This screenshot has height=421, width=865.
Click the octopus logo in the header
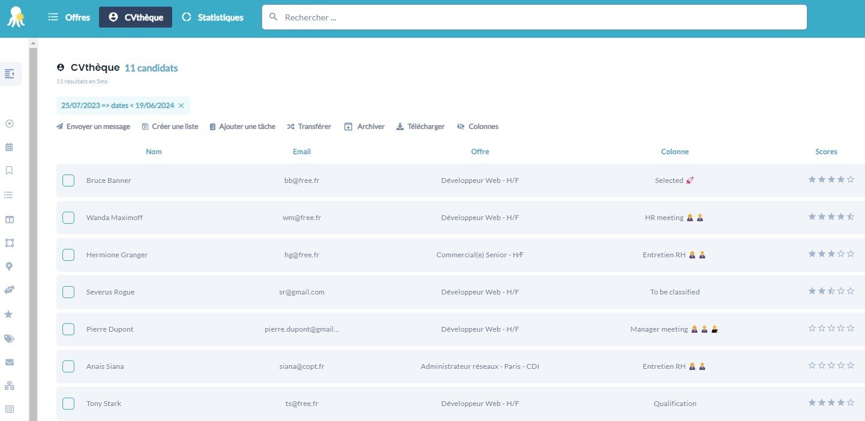[x=16, y=17]
